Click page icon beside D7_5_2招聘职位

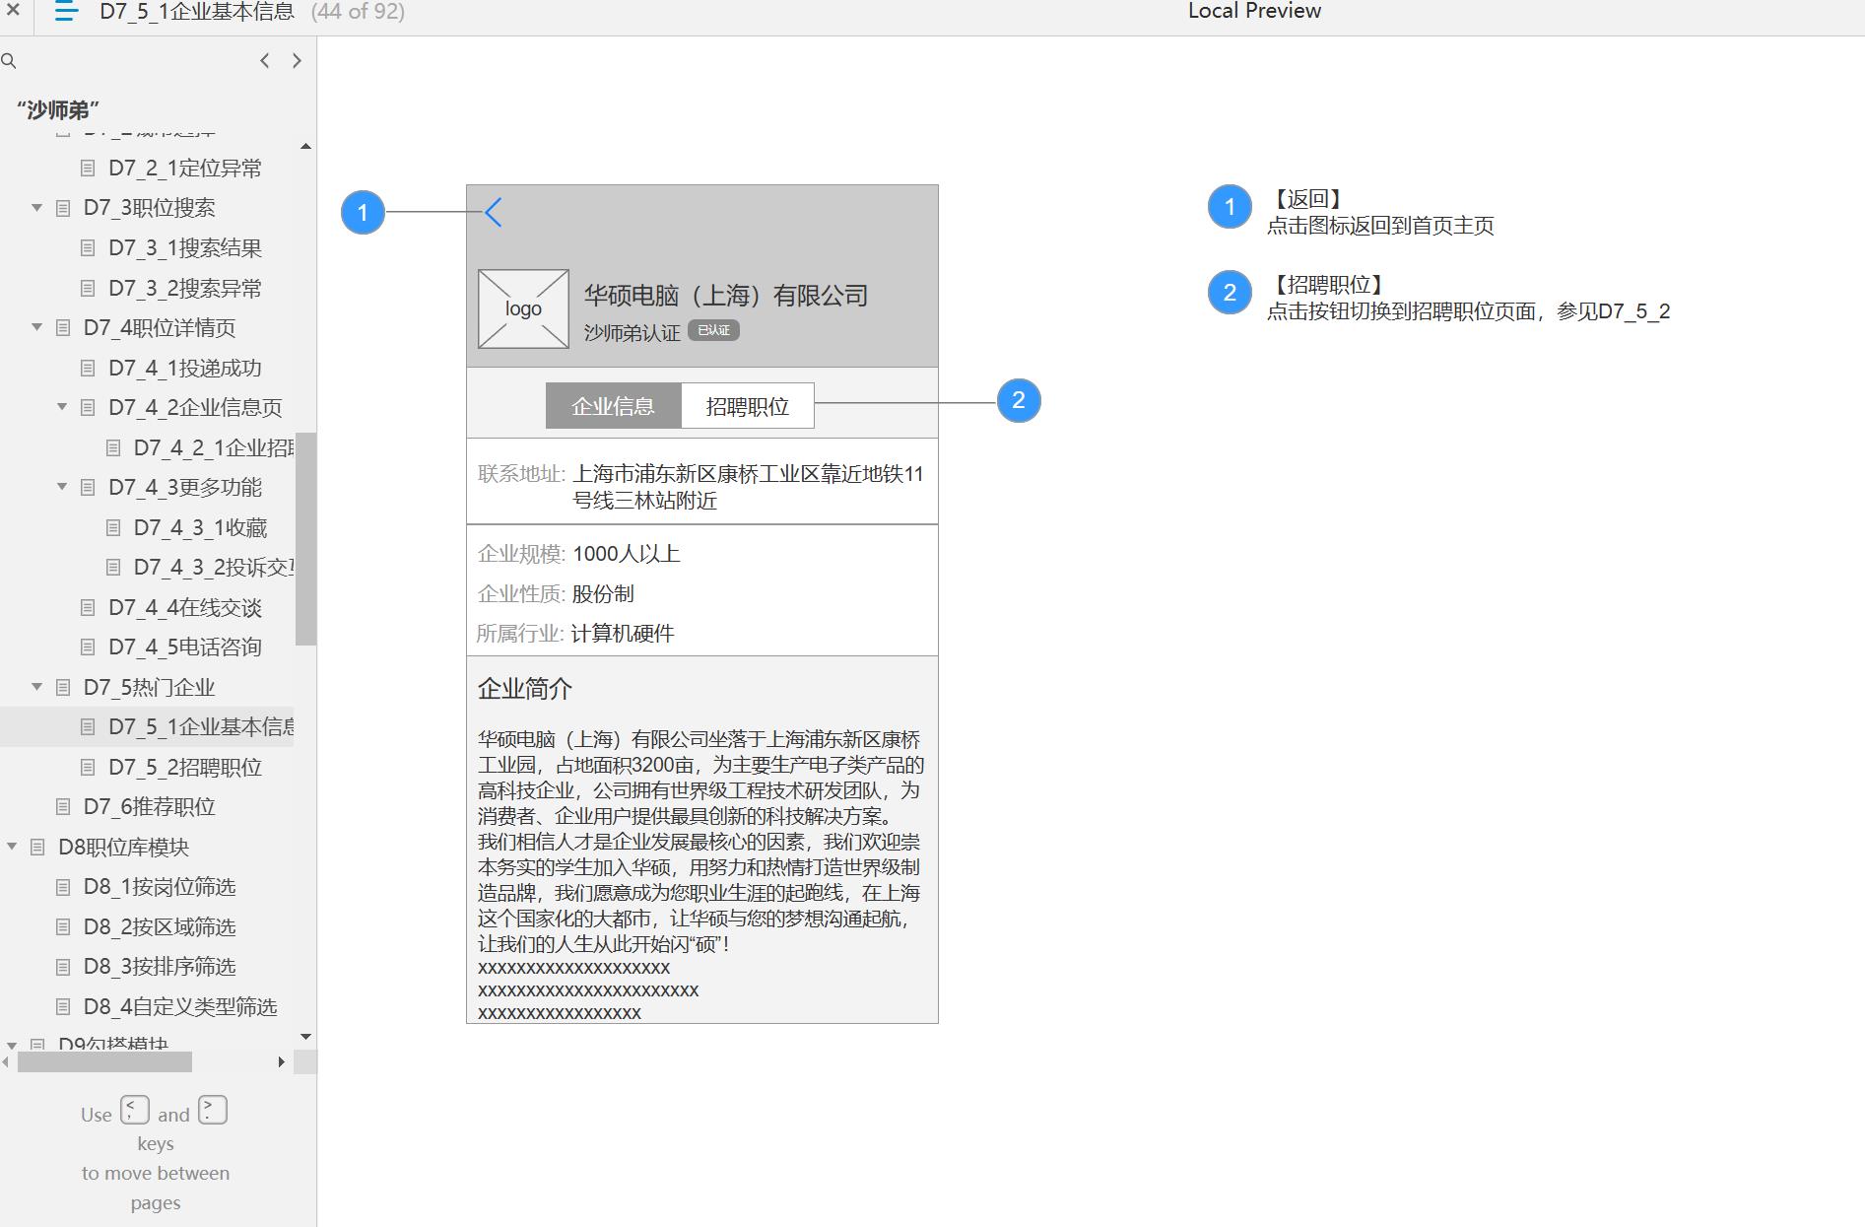(88, 767)
